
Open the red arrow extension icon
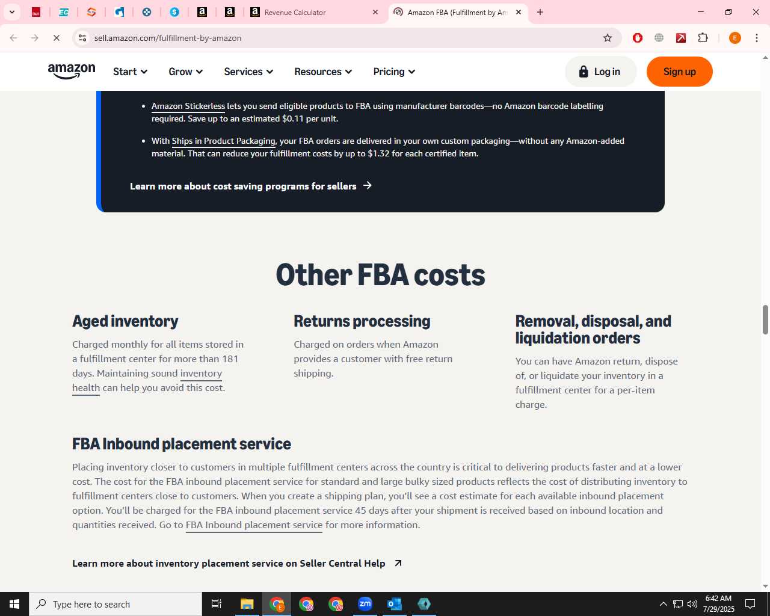681,38
